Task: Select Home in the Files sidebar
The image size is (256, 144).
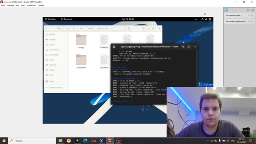Action: point(56,44)
